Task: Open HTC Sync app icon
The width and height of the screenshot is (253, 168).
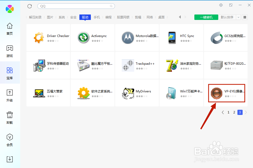Action: pos(172,38)
